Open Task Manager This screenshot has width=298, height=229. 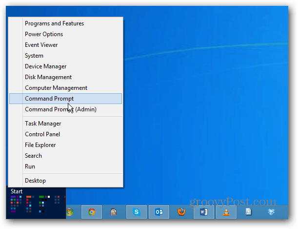tap(65, 124)
